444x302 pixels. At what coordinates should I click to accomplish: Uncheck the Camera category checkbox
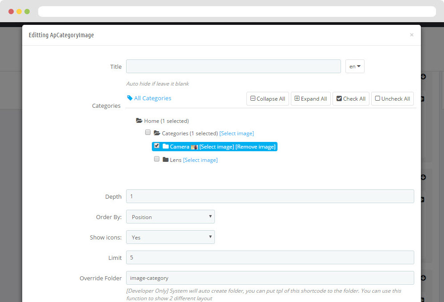pyautogui.click(x=157, y=145)
